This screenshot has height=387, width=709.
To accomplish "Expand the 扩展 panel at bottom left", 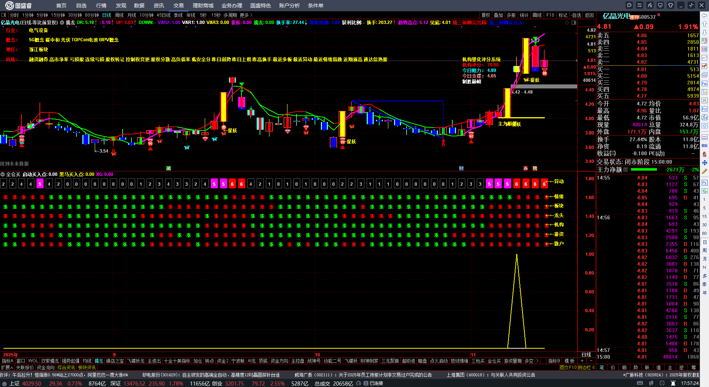I will pos(7,367).
